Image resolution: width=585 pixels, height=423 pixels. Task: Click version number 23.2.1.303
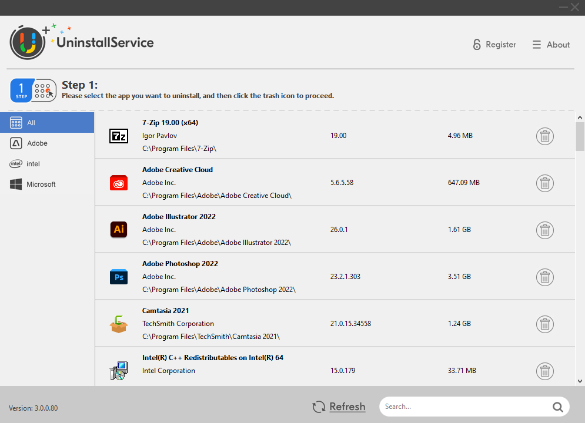click(x=345, y=277)
